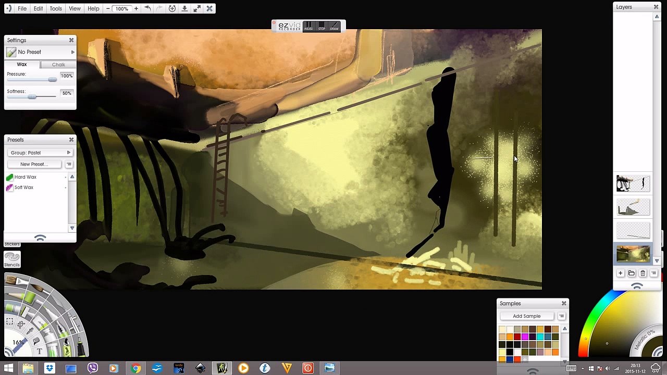The height and width of the screenshot is (375, 667).
Task: Delete layer with the trash icon
Action: point(643,273)
